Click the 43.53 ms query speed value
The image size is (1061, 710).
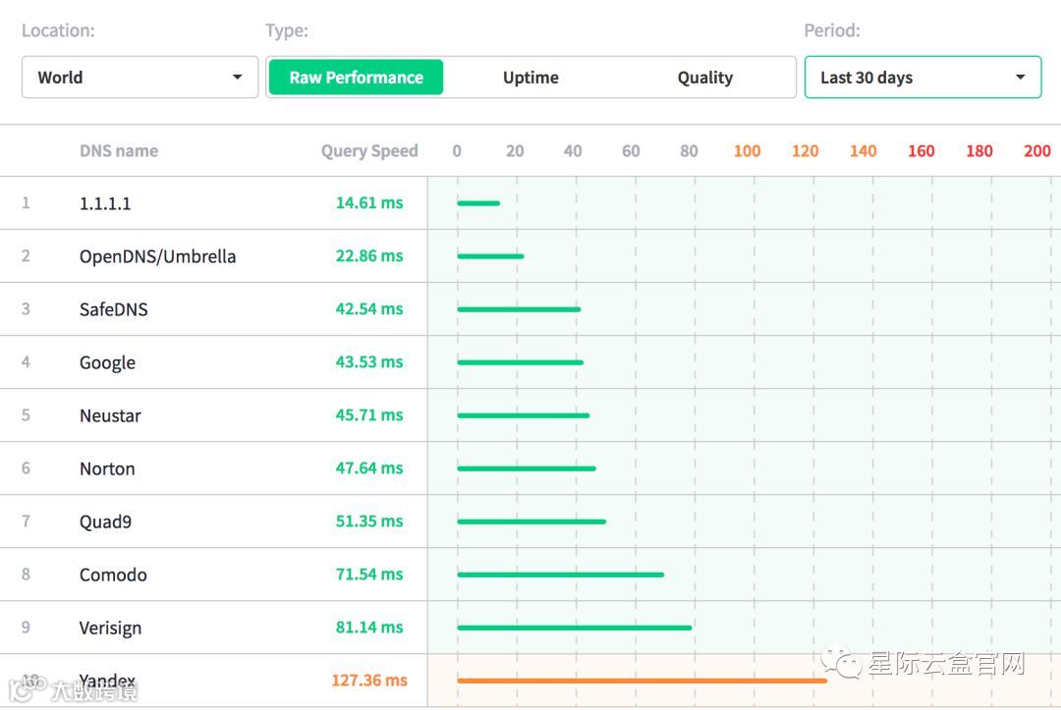[x=369, y=361]
